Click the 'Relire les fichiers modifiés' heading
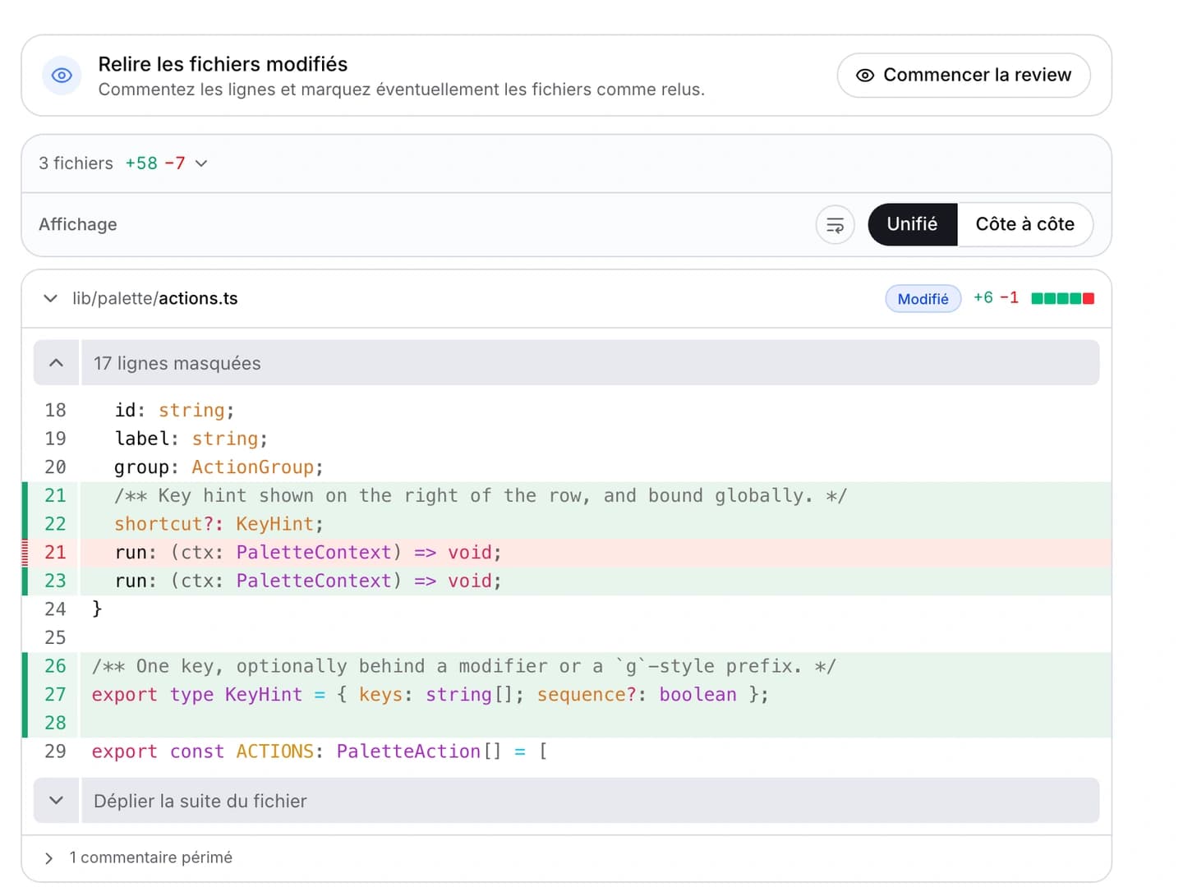The height and width of the screenshot is (887, 1183). pos(223,64)
